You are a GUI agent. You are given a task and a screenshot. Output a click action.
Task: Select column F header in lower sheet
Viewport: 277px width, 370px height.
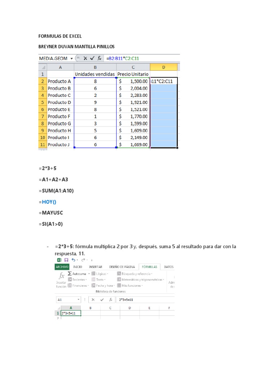click(x=169, y=308)
